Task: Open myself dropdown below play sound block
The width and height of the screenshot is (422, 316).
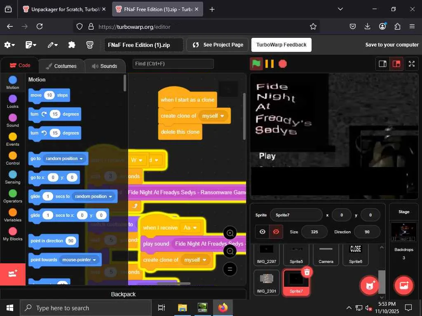Action: (x=195, y=260)
